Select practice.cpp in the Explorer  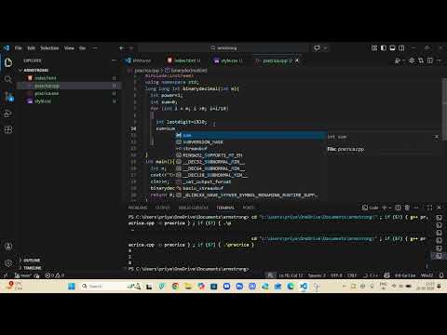click(47, 86)
